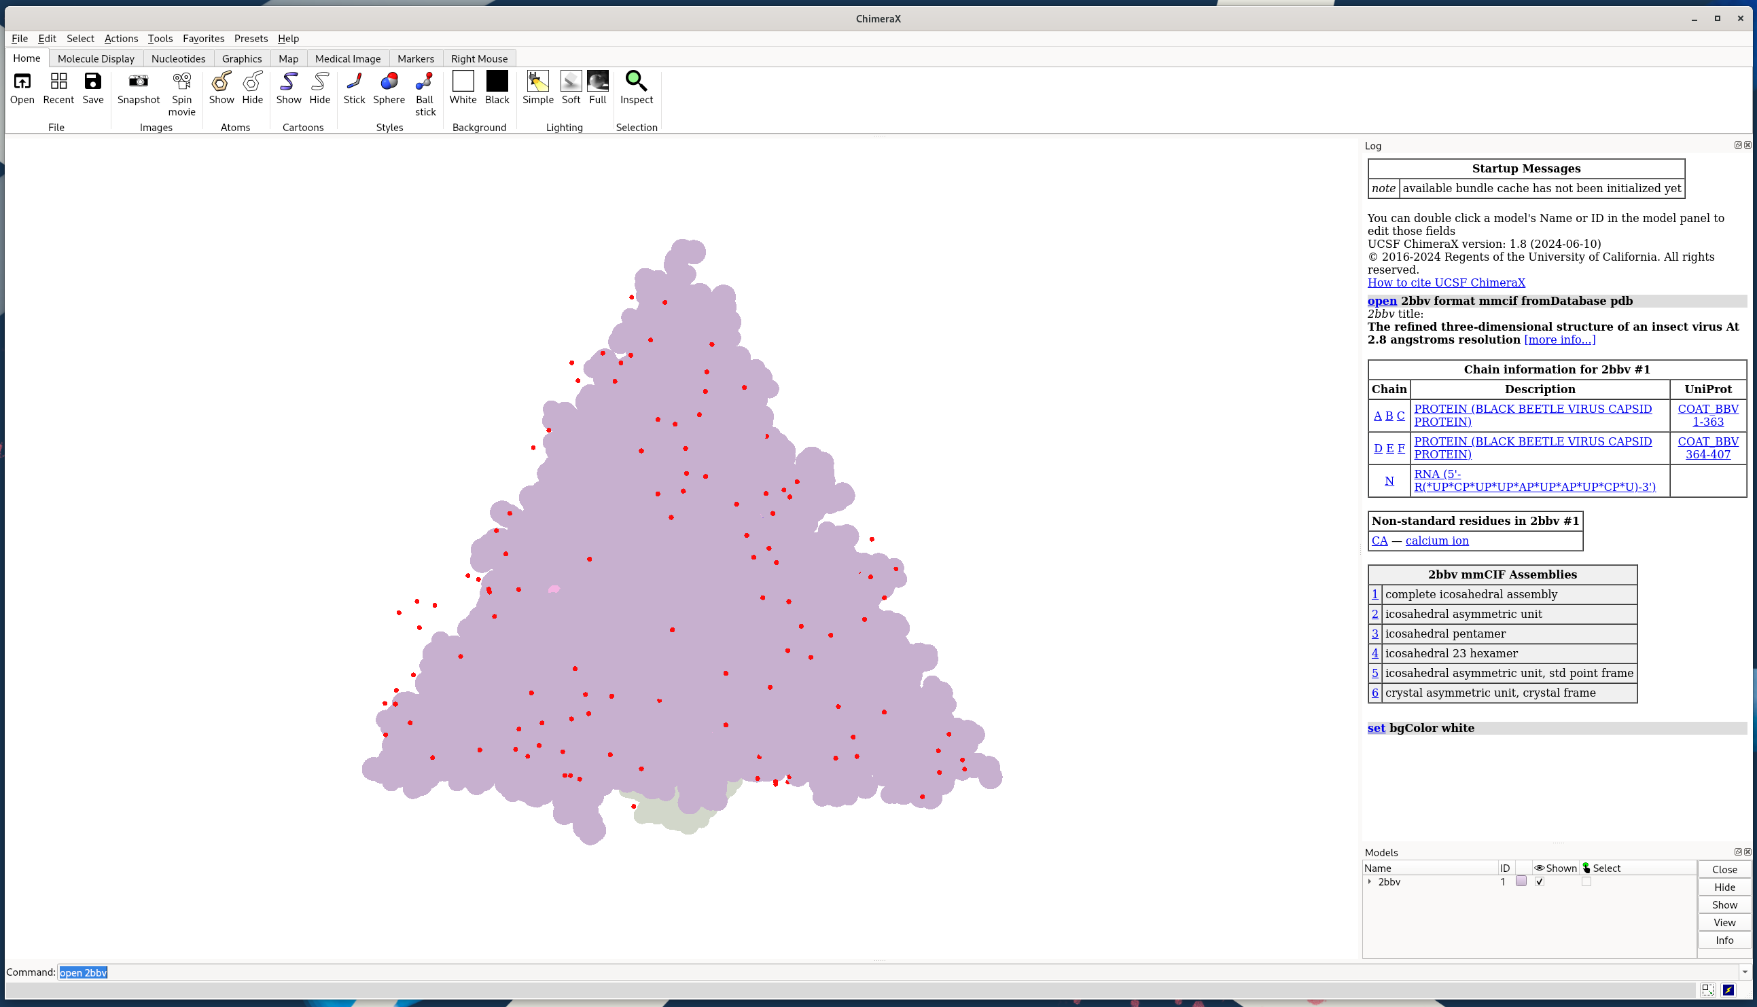
Task: Click the 2bbv model color swatch
Action: [1521, 882]
